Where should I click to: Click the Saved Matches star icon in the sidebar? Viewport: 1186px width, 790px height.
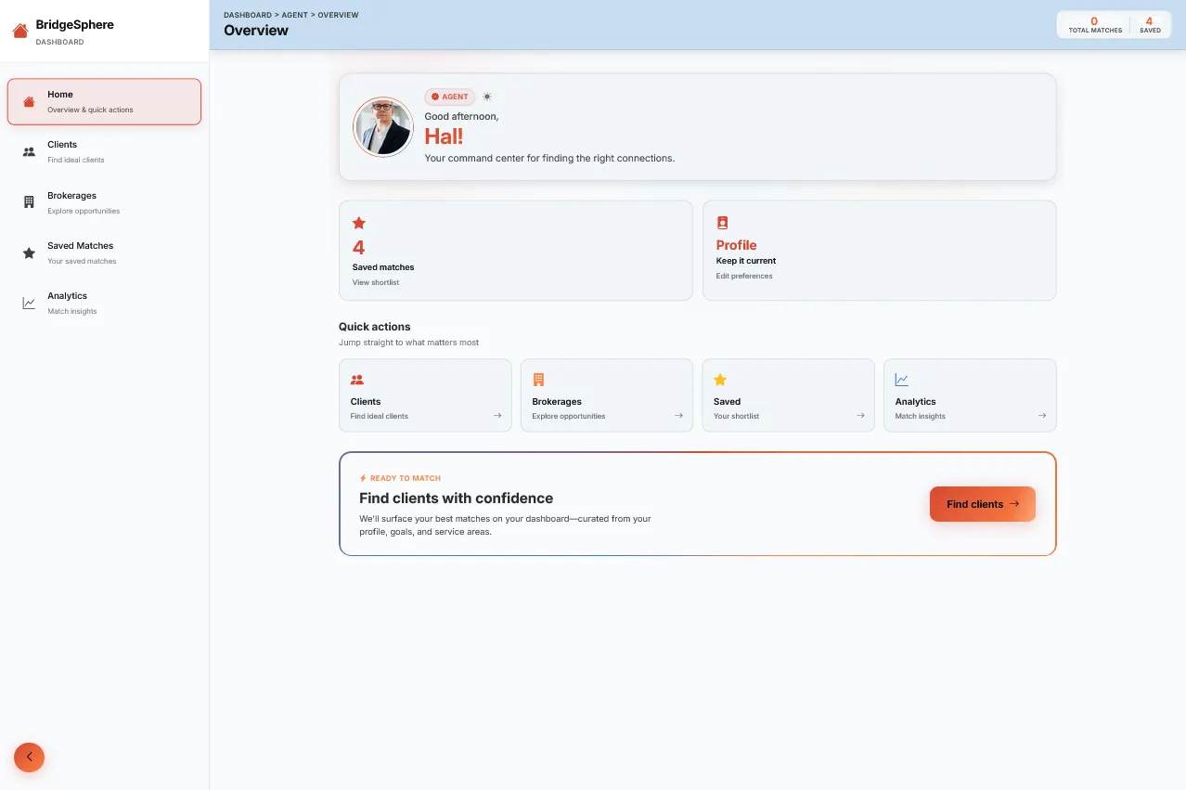coord(29,253)
